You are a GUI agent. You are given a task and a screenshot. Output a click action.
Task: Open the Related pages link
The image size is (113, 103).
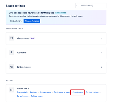(37, 96)
